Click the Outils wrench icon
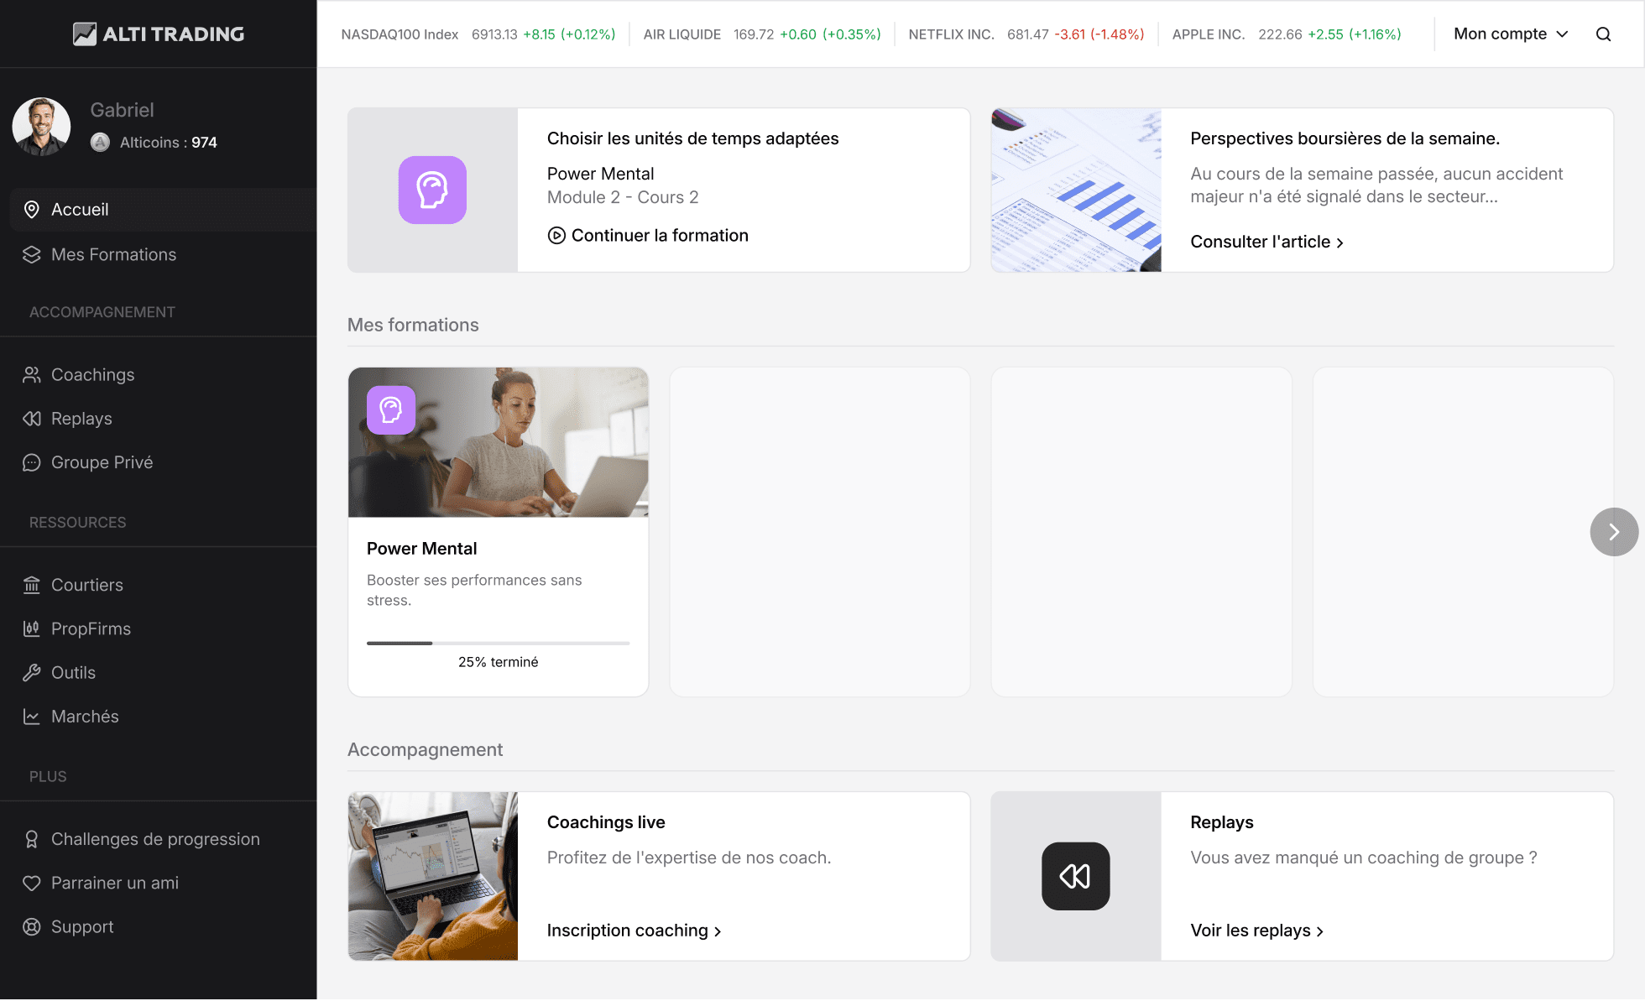The width and height of the screenshot is (1645, 1001). pyautogui.click(x=32, y=672)
